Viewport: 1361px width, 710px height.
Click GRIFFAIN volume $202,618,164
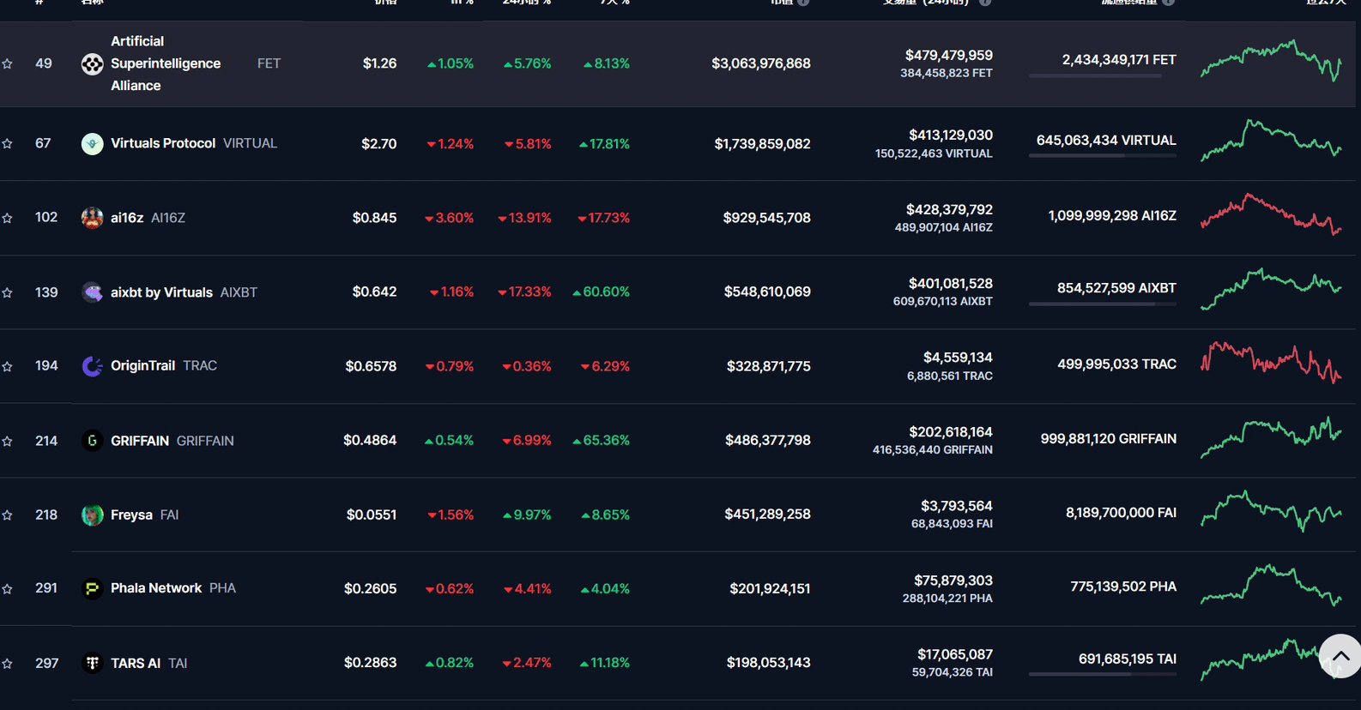(951, 431)
